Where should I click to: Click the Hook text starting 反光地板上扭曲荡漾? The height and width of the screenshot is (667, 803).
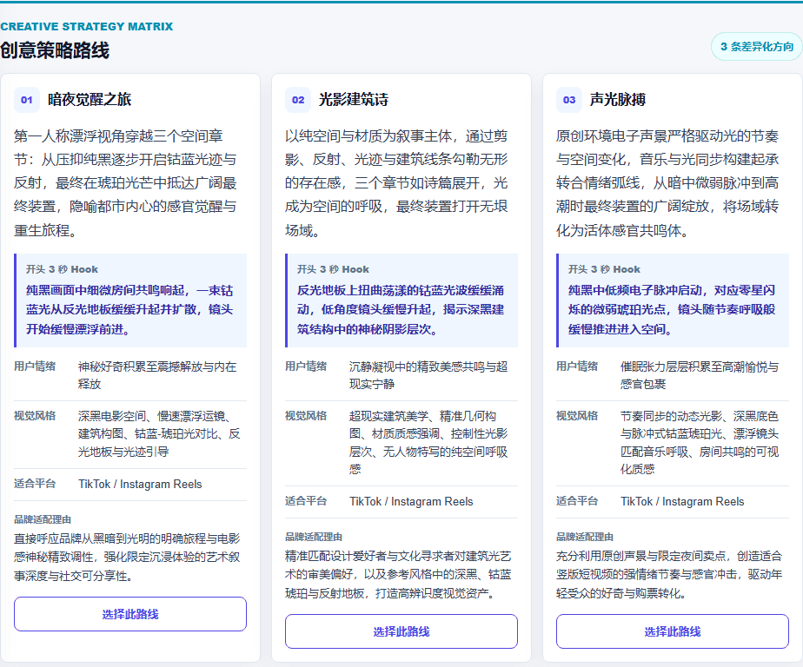[401, 310]
